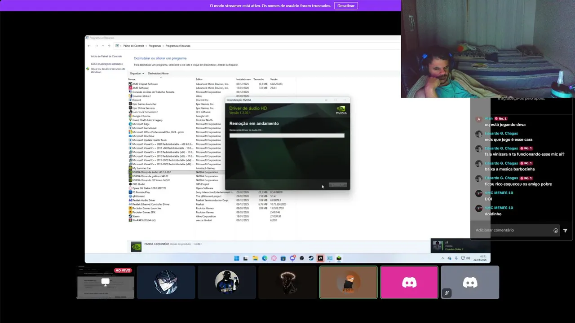Open AMD Software from the shared taskbar

(x=320, y=258)
